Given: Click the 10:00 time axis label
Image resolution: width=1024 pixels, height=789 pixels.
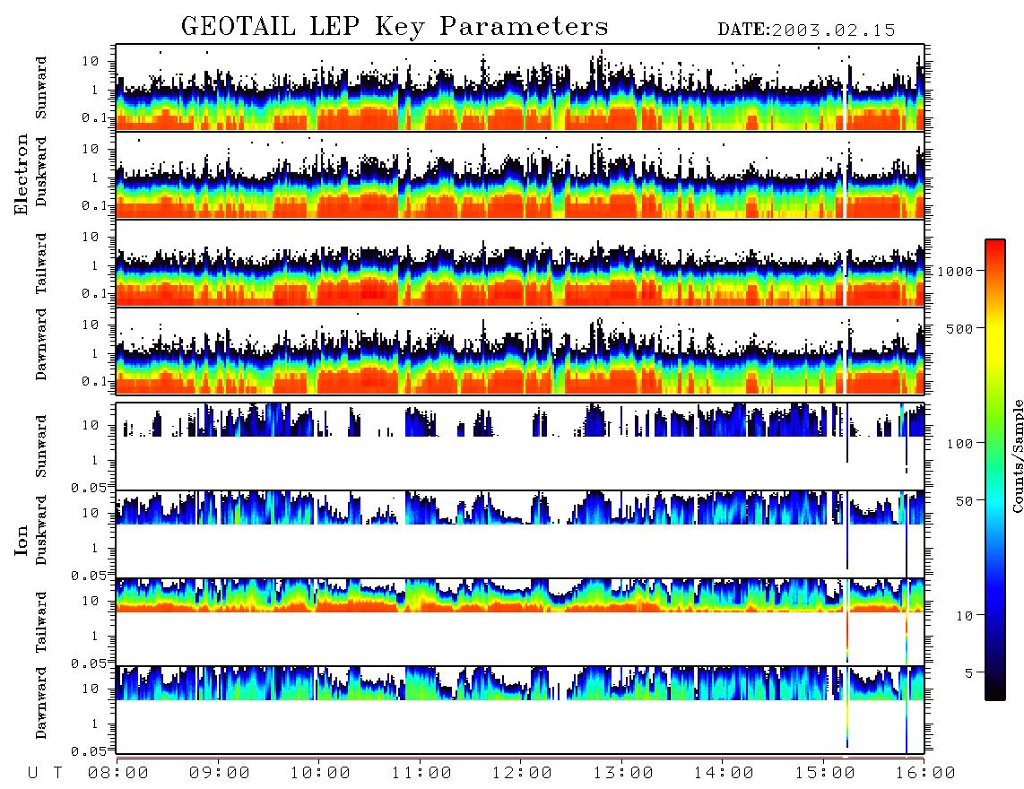Looking at the screenshot, I should [x=320, y=773].
